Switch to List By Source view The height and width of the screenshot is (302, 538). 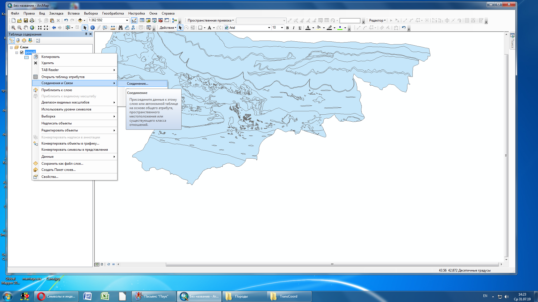[x=18, y=41]
